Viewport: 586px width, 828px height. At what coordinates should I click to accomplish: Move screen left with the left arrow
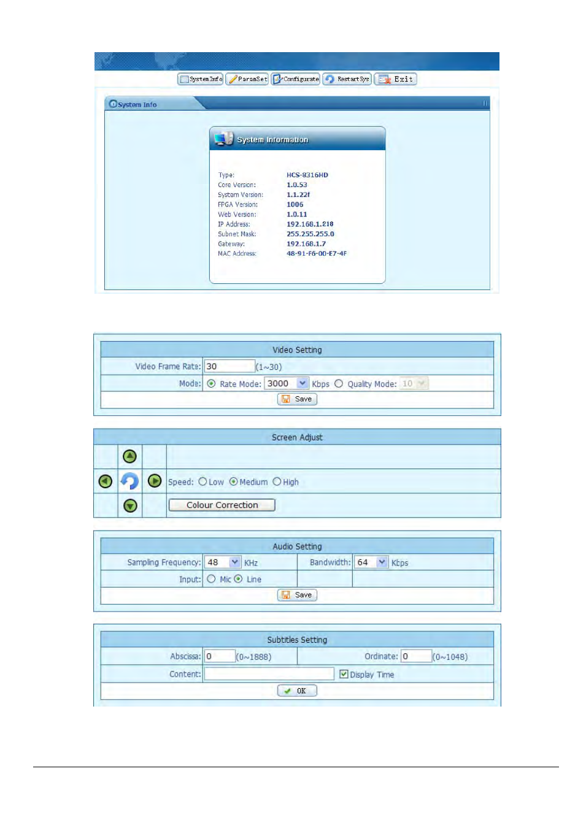click(106, 481)
